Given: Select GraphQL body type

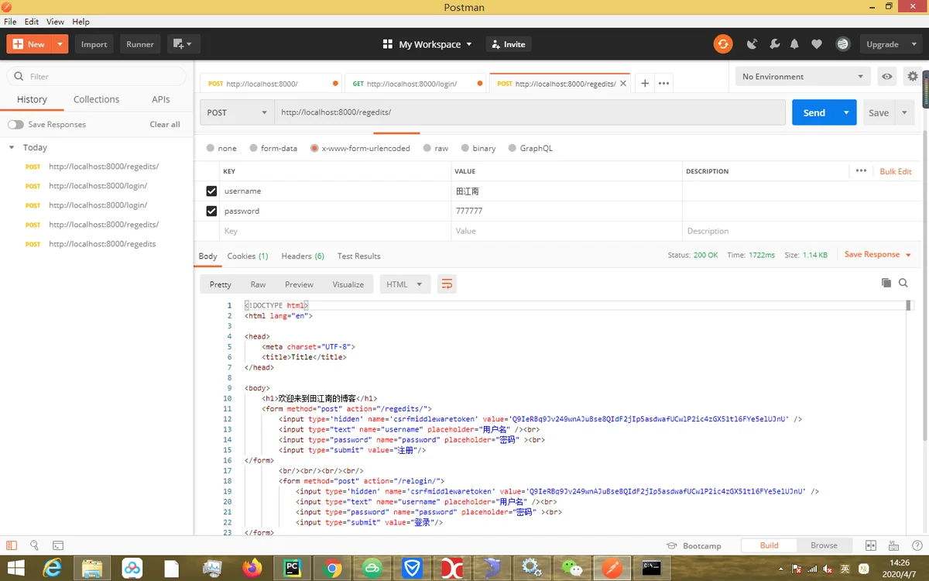Looking at the screenshot, I should (x=512, y=148).
